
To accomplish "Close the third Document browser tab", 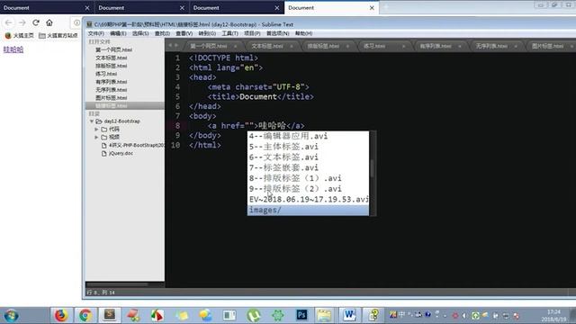I will (276, 8).
